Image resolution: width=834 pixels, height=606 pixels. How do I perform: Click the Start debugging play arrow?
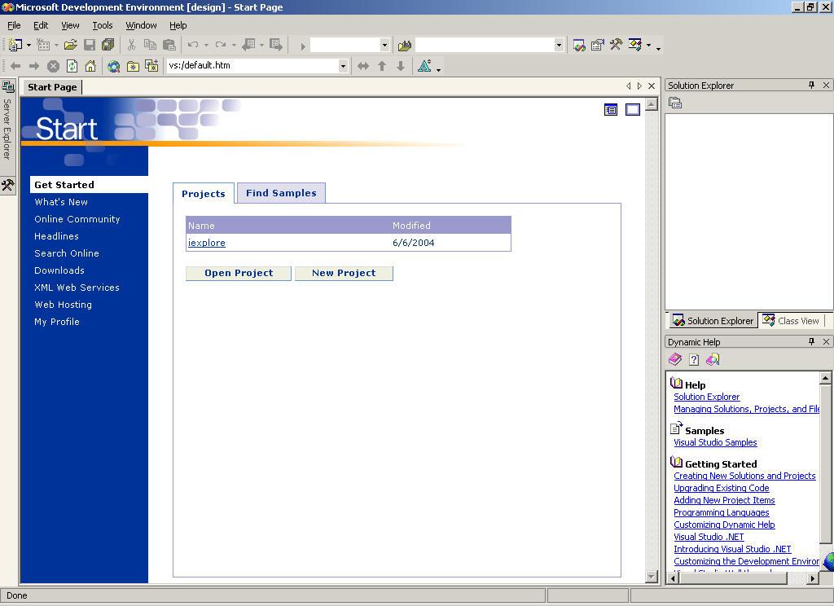[x=303, y=46]
